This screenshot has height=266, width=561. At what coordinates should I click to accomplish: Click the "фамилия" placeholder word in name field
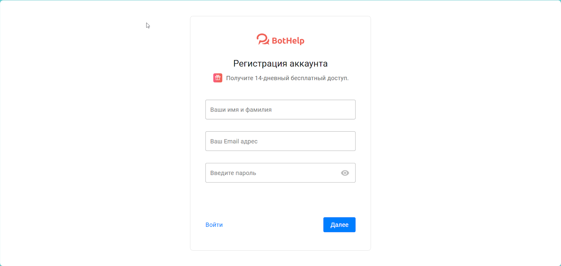[258, 110]
